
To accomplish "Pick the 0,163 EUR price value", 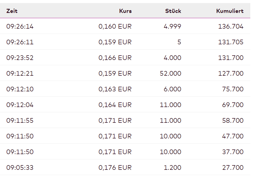I will (115, 89).
